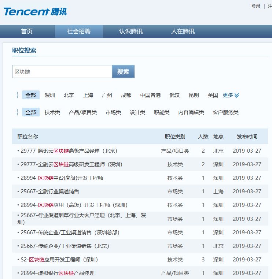Click the Tencent 腾讯 logo
The image size is (272, 279).
[x=35, y=12]
